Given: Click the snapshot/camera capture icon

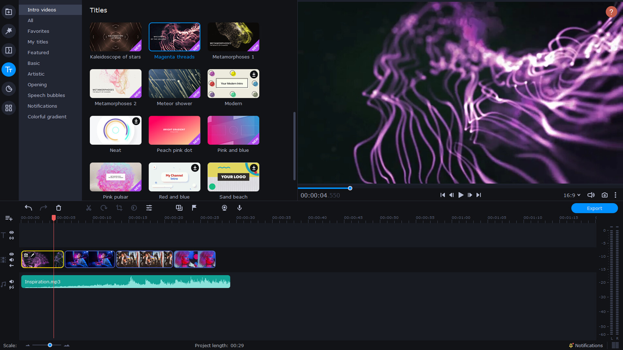Looking at the screenshot, I should coord(605,195).
